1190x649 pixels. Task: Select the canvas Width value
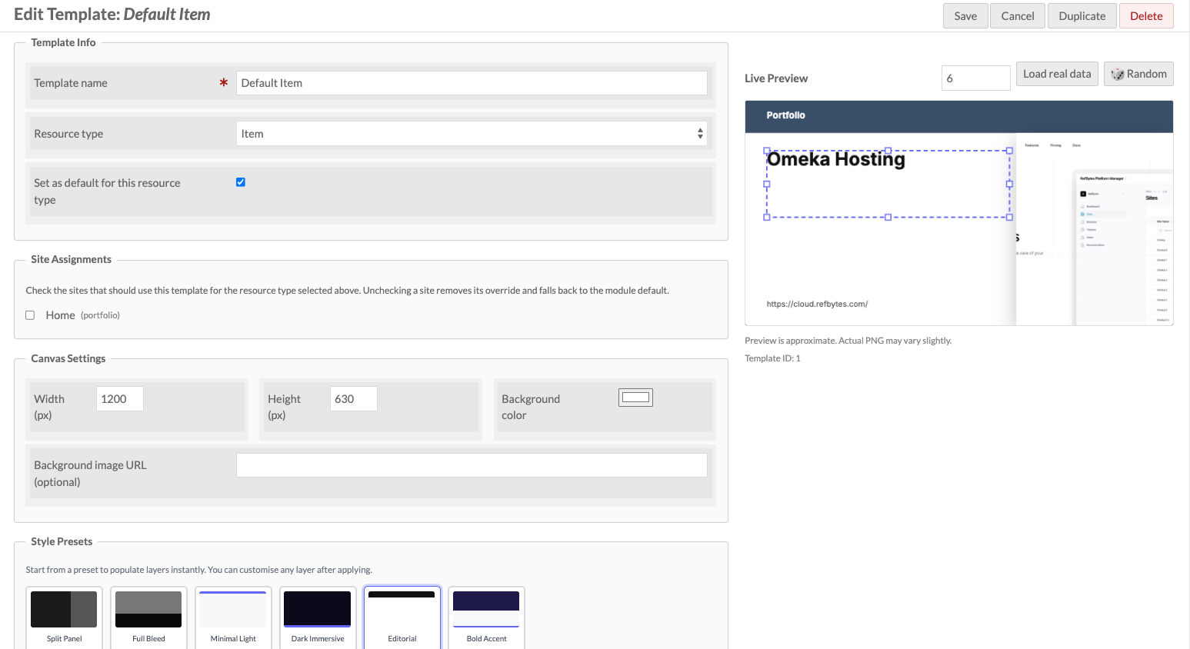point(119,398)
